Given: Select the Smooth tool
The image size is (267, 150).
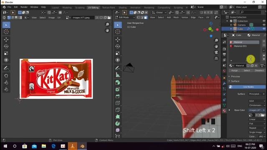Looking at the screenshot, I should pyautogui.click(x=118, y=130).
